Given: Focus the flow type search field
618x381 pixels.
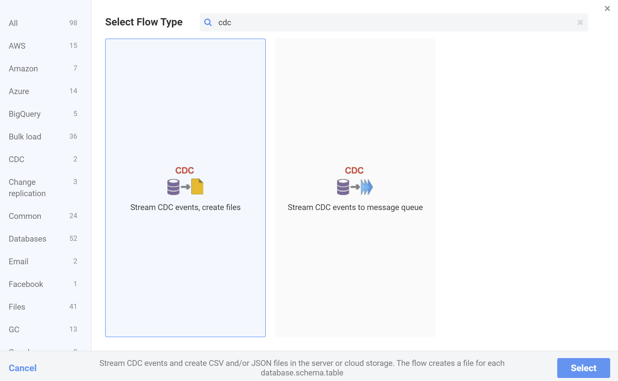Looking at the screenshot, I should coord(393,22).
